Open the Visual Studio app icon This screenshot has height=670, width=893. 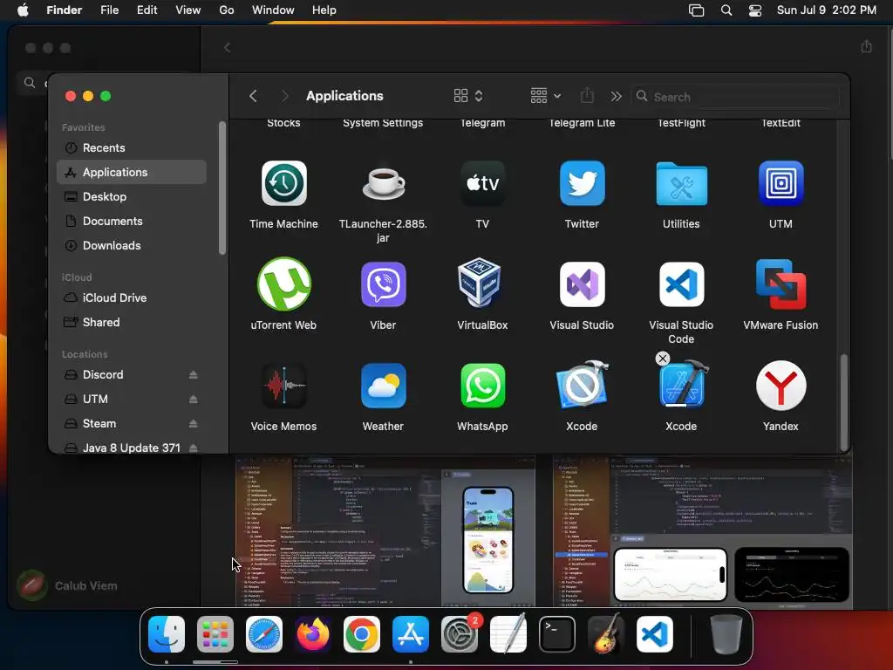[582, 284]
